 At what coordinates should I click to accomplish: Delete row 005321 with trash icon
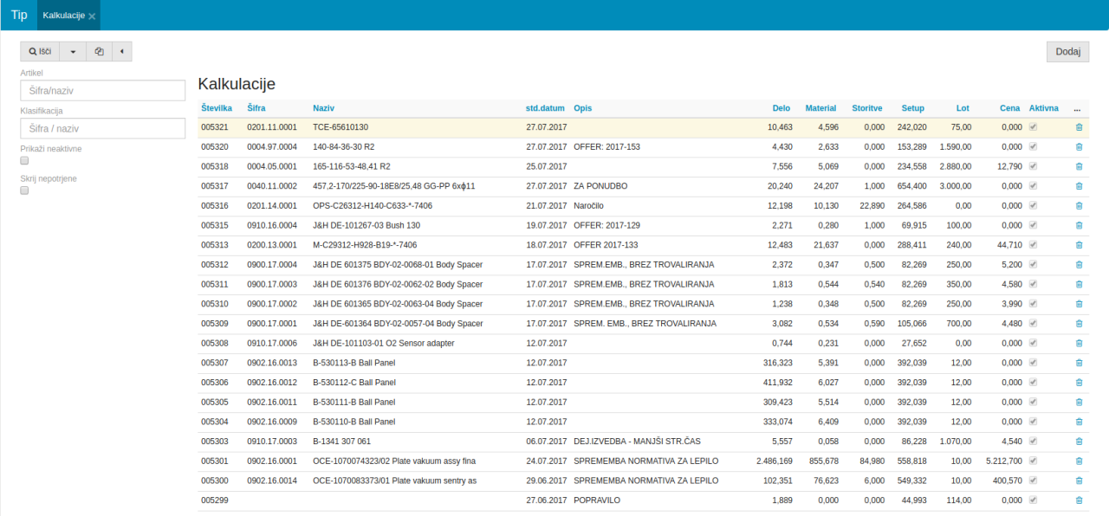coord(1079,127)
